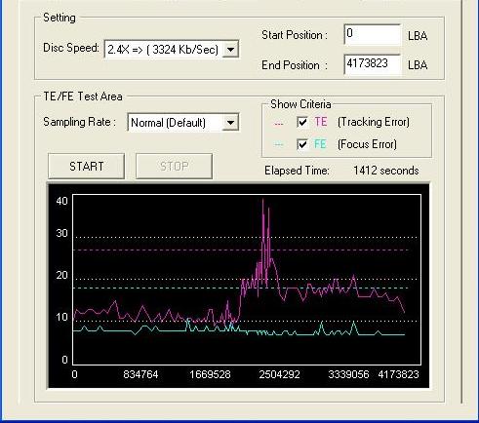Screen dimensions: 479x423
Task: Click the Normal (Default) sampling rate field
Action: (x=183, y=123)
